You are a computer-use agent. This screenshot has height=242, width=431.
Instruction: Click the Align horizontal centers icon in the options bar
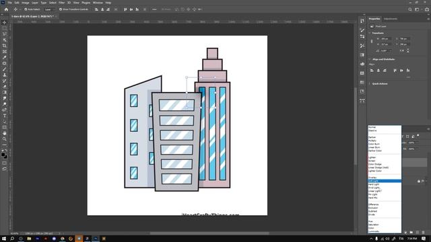102,9
